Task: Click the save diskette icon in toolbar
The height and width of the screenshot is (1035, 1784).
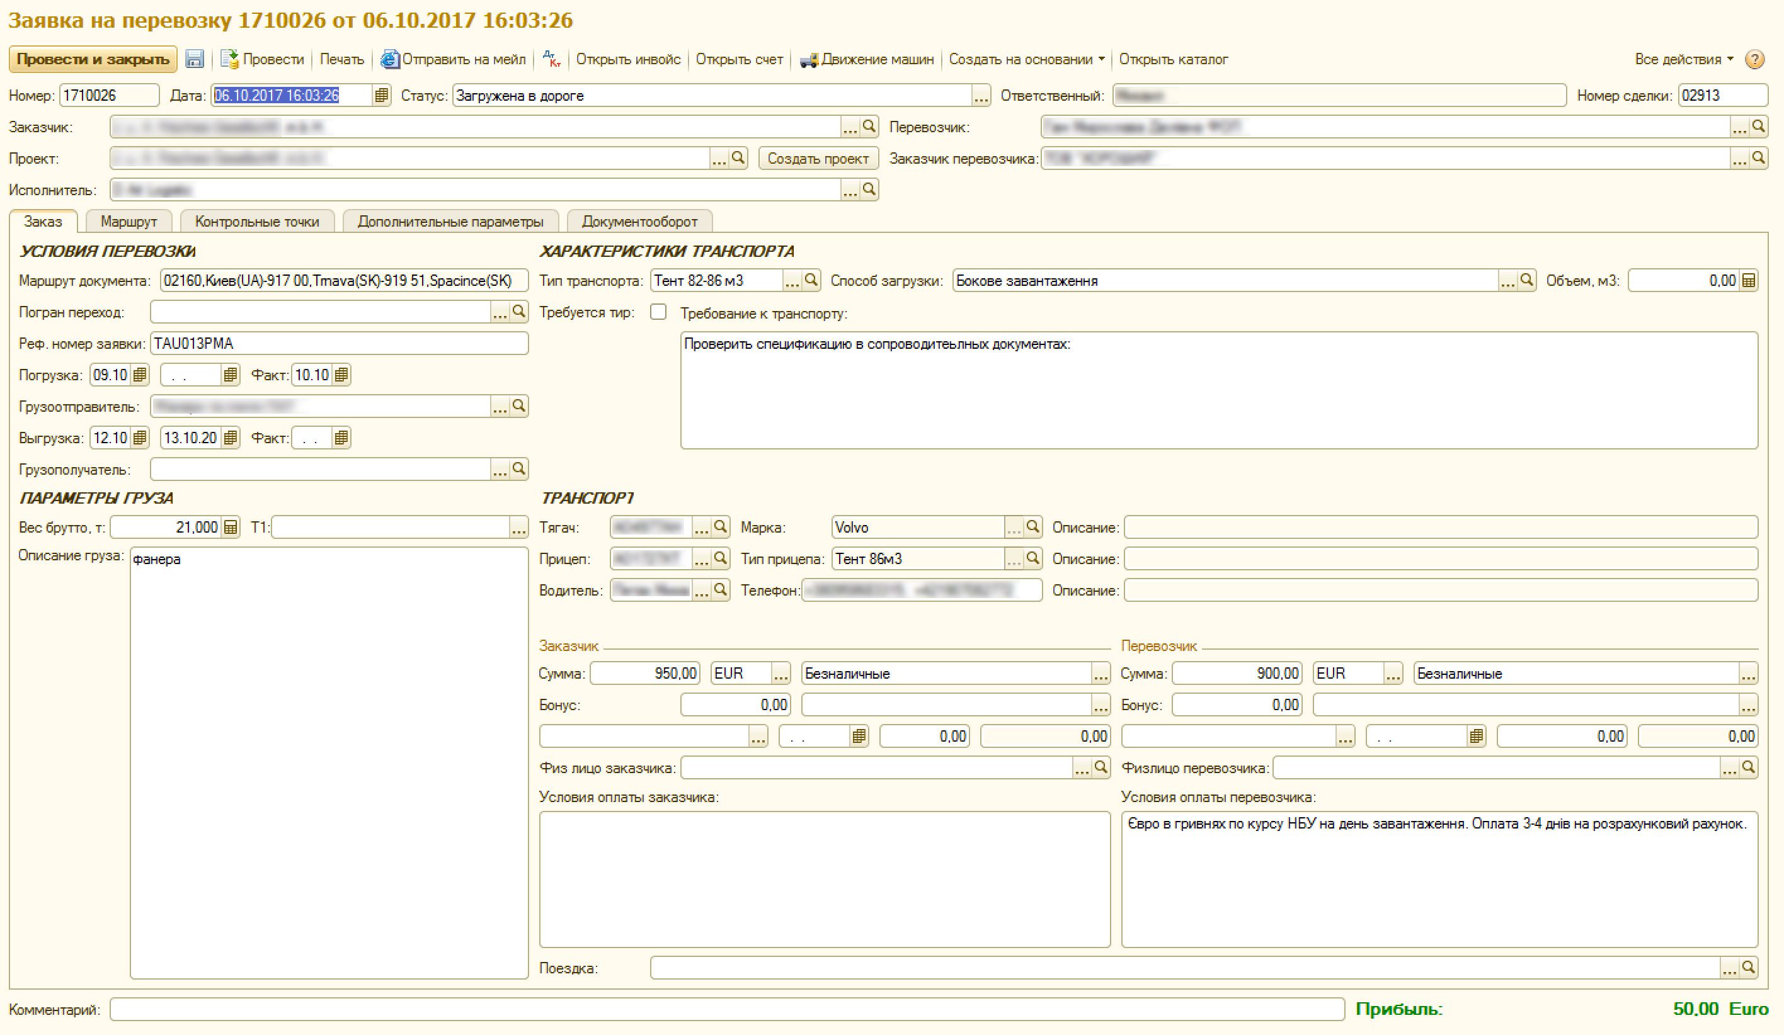Action: pyautogui.click(x=195, y=59)
